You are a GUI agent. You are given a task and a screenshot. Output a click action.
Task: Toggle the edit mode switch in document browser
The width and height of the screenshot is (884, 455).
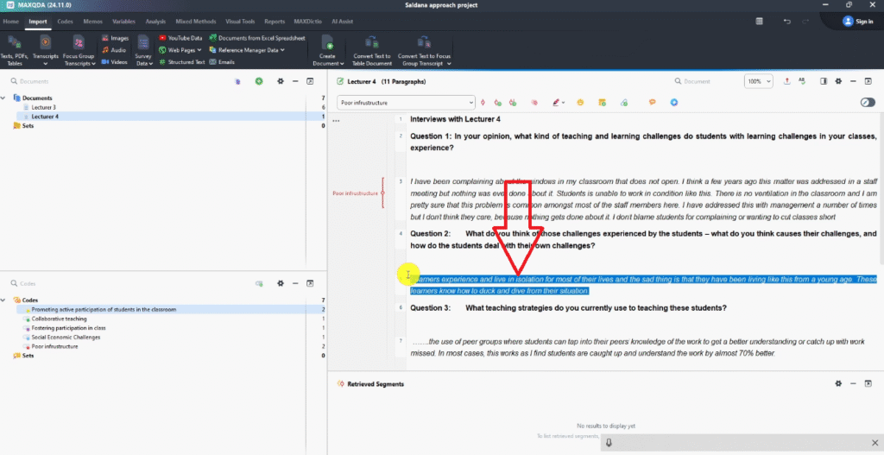[868, 102]
